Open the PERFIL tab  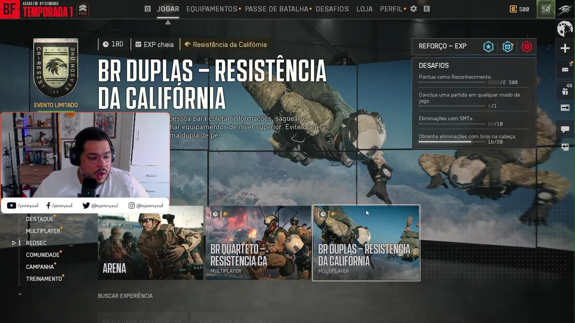[391, 9]
